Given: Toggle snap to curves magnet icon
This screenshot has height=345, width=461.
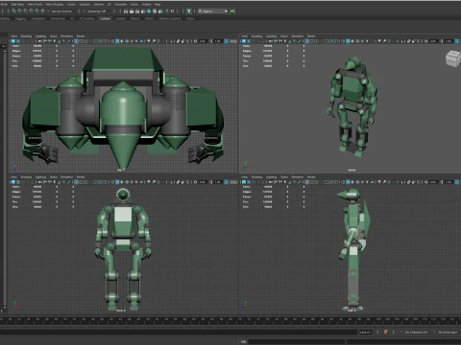Looking at the screenshot, I should tap(19, 11).
